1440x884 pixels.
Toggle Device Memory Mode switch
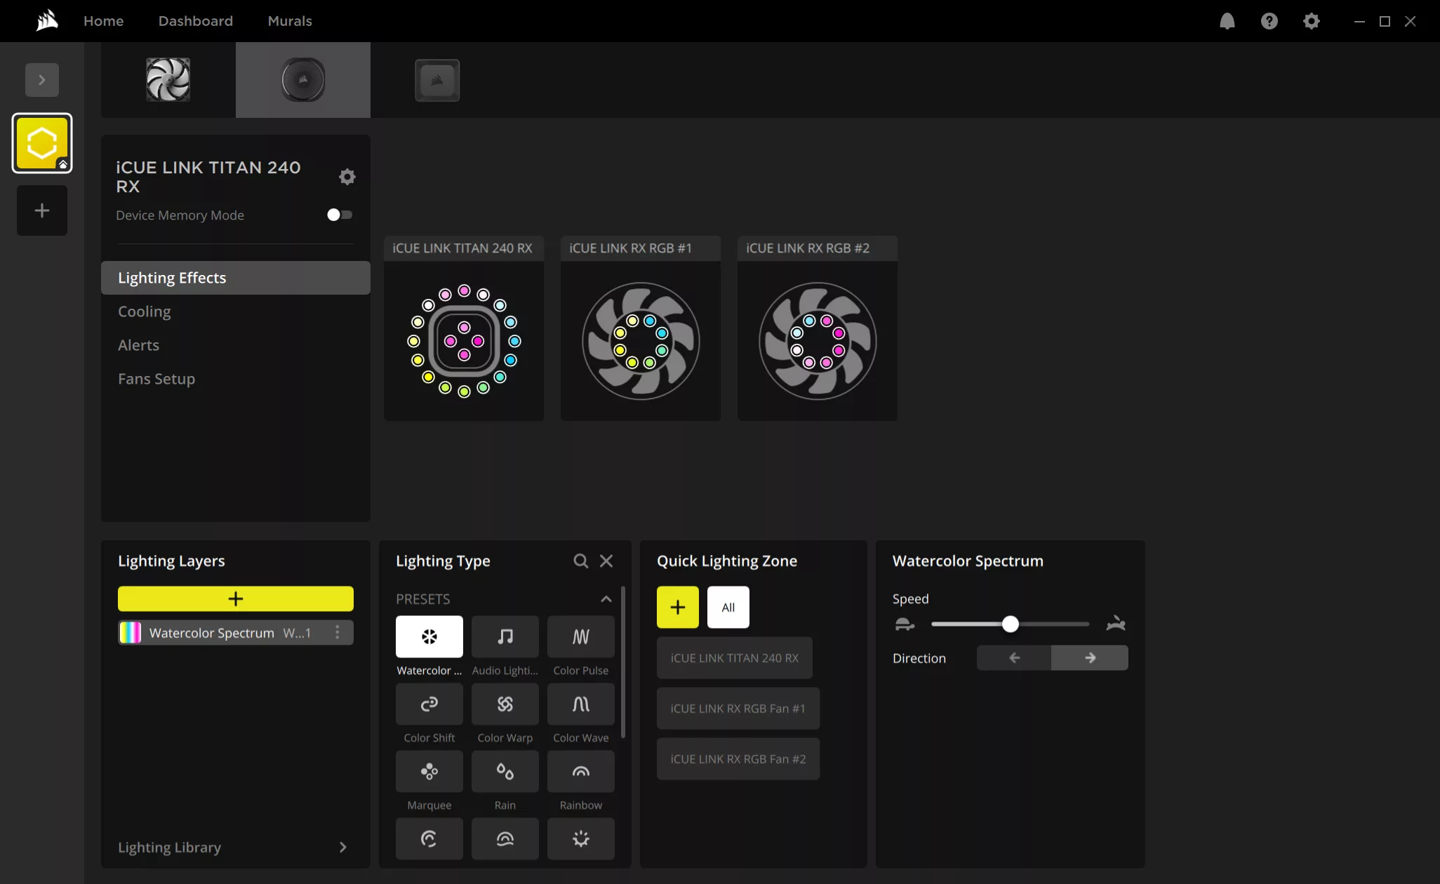tap(340, 215)
